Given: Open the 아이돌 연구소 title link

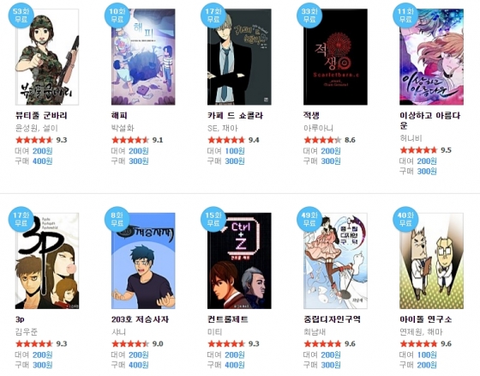Looking at the screenshot, I should coord(425,319).
